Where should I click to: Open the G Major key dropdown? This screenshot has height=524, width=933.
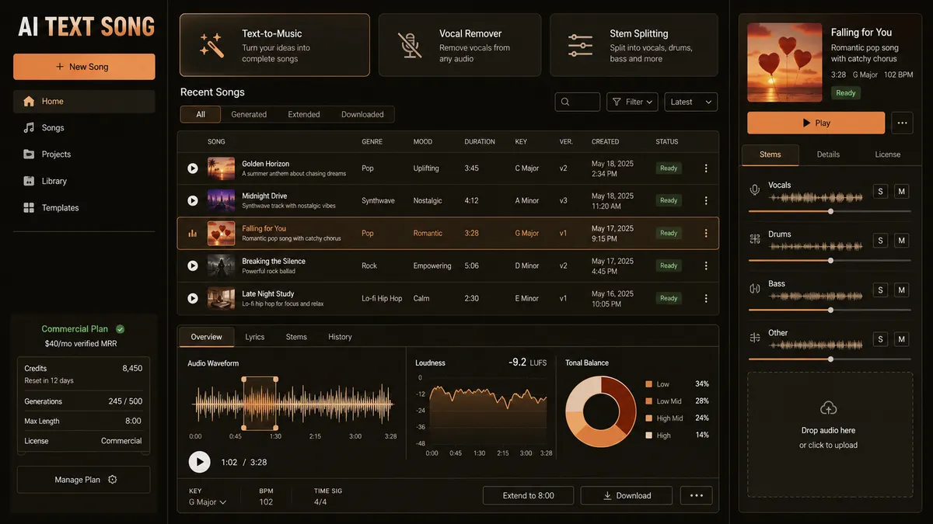click(208, 502)
